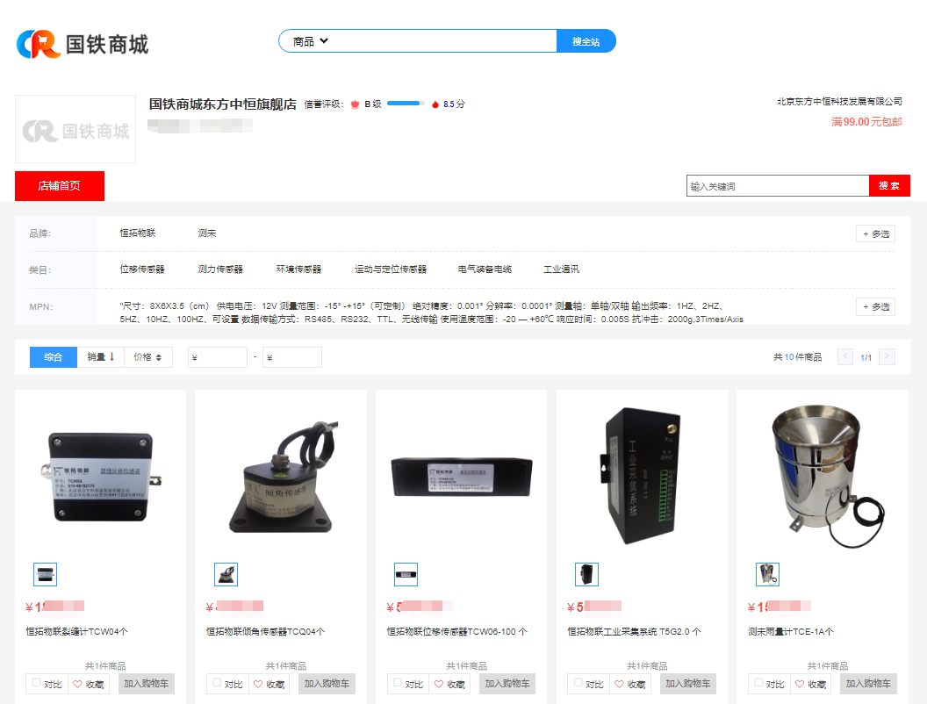Expand brand multi-select with + 多选
Image resolution: width=927 pixels, height=704 pixels.
coord(875,234)
